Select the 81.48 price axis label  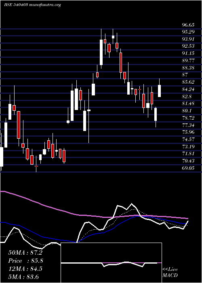point(188,103)
